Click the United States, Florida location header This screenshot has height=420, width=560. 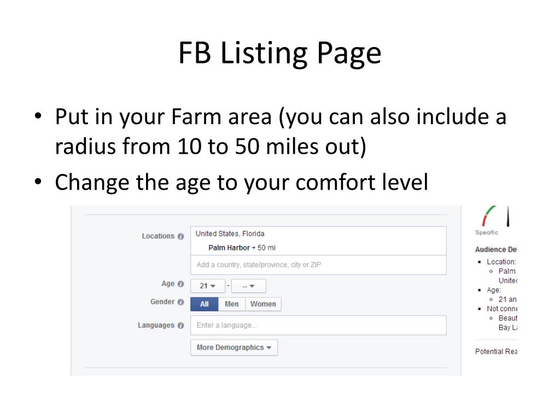coord(230,234)
